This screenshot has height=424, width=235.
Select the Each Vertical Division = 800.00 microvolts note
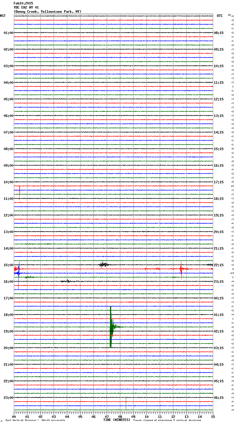tap(35, 420)
